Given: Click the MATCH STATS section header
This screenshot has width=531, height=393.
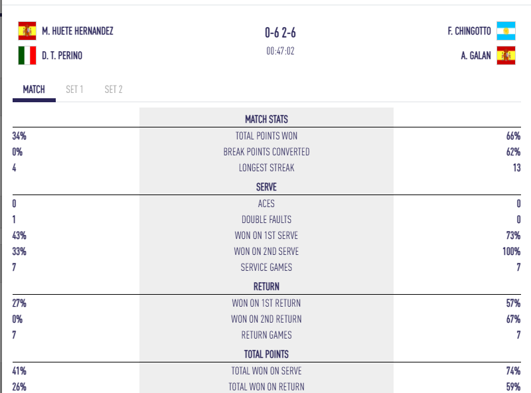Looking at the screenshot, I should 266,119.
